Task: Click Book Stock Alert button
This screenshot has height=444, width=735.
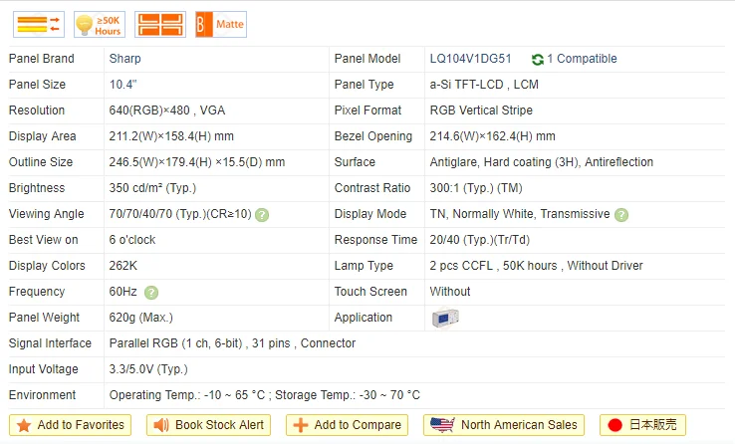Action: coord(208,425)
